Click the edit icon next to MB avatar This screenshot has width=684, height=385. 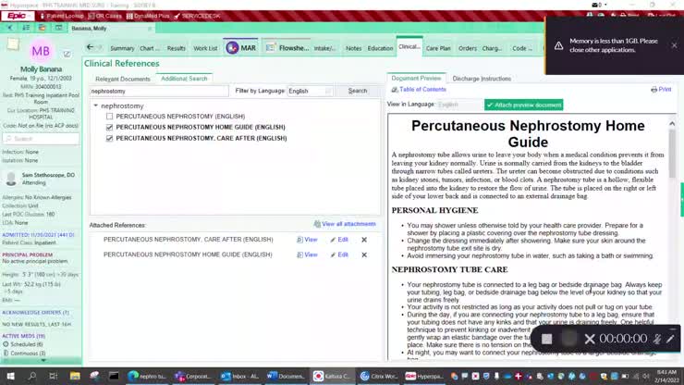pos(67,54)
